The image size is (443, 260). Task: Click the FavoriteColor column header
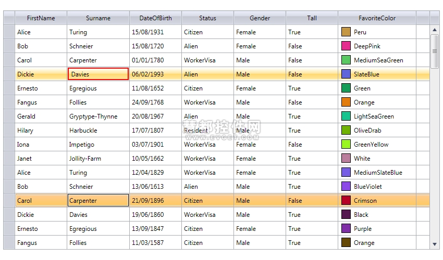tap(377, 18)
